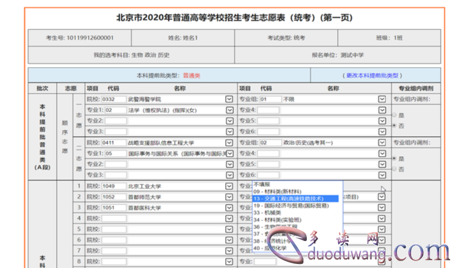Select 是 for 武警海警学院 专业组内调剂

coord(394,114)
